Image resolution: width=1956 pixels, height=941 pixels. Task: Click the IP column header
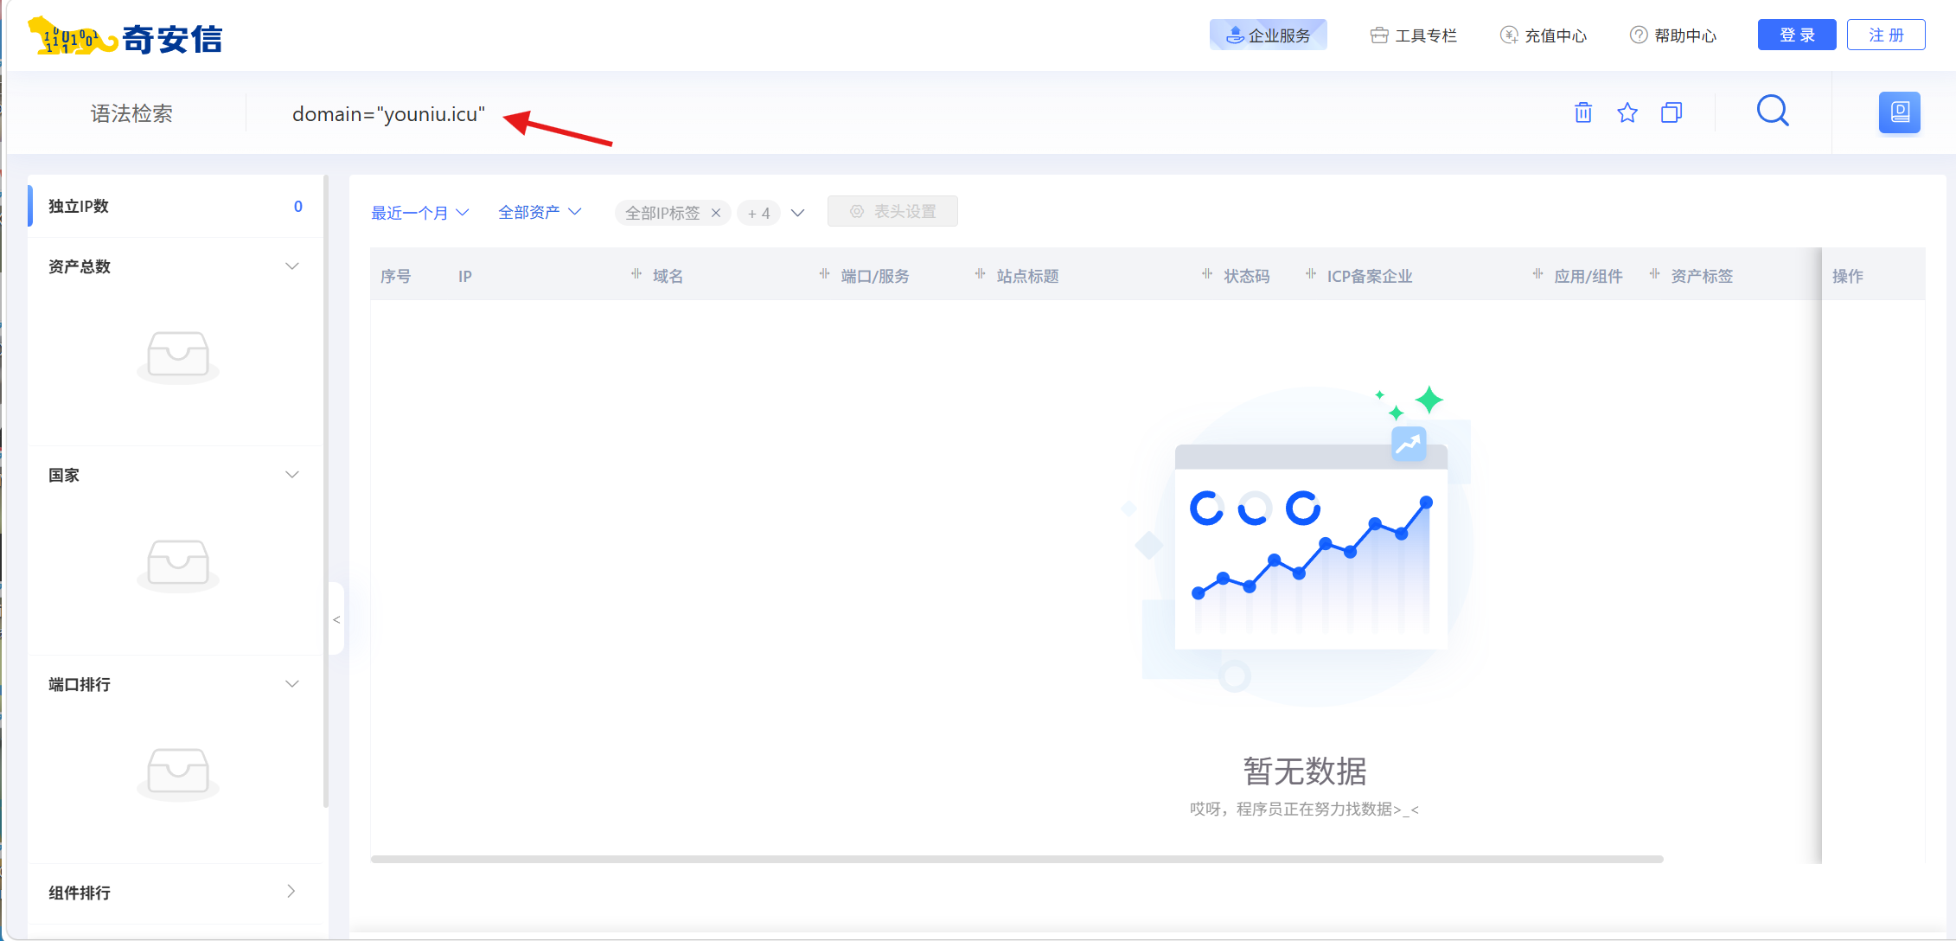[465, 276]
